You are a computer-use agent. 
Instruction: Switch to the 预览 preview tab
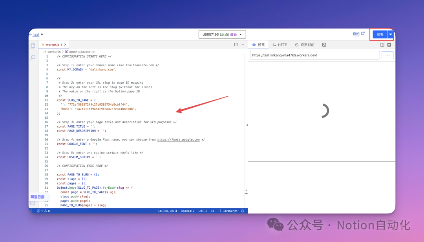point(258,45)
